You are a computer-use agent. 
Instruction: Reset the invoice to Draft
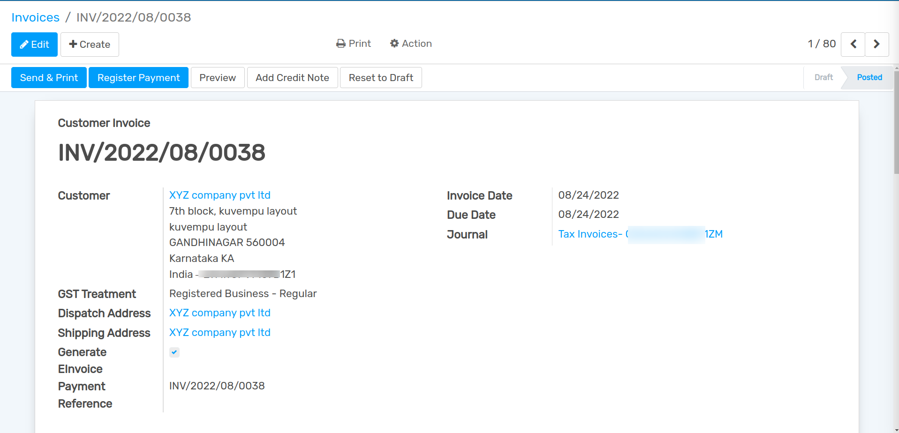381,78
